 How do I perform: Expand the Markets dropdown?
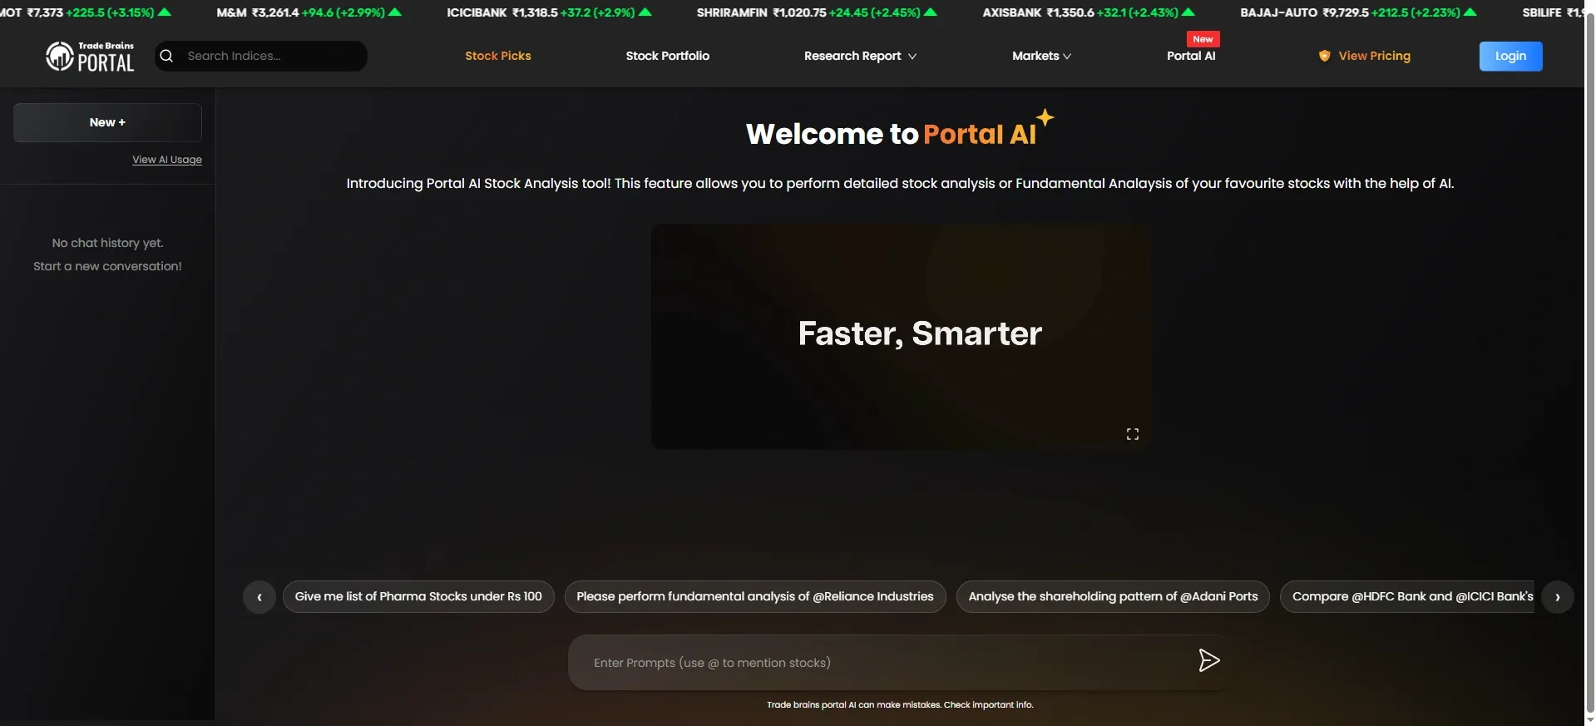click(x=1041, y=56)
